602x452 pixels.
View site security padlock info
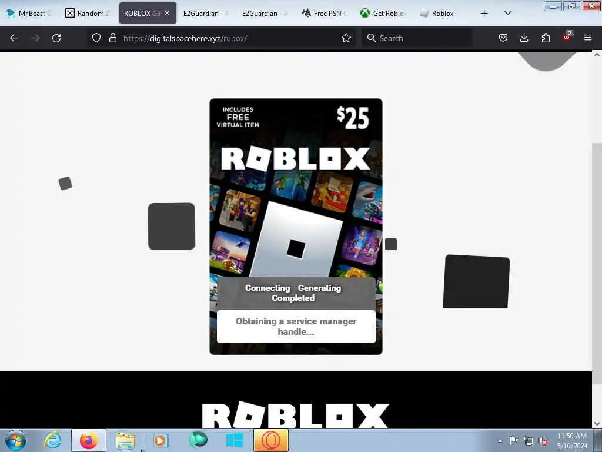click(x=112, y=38)
